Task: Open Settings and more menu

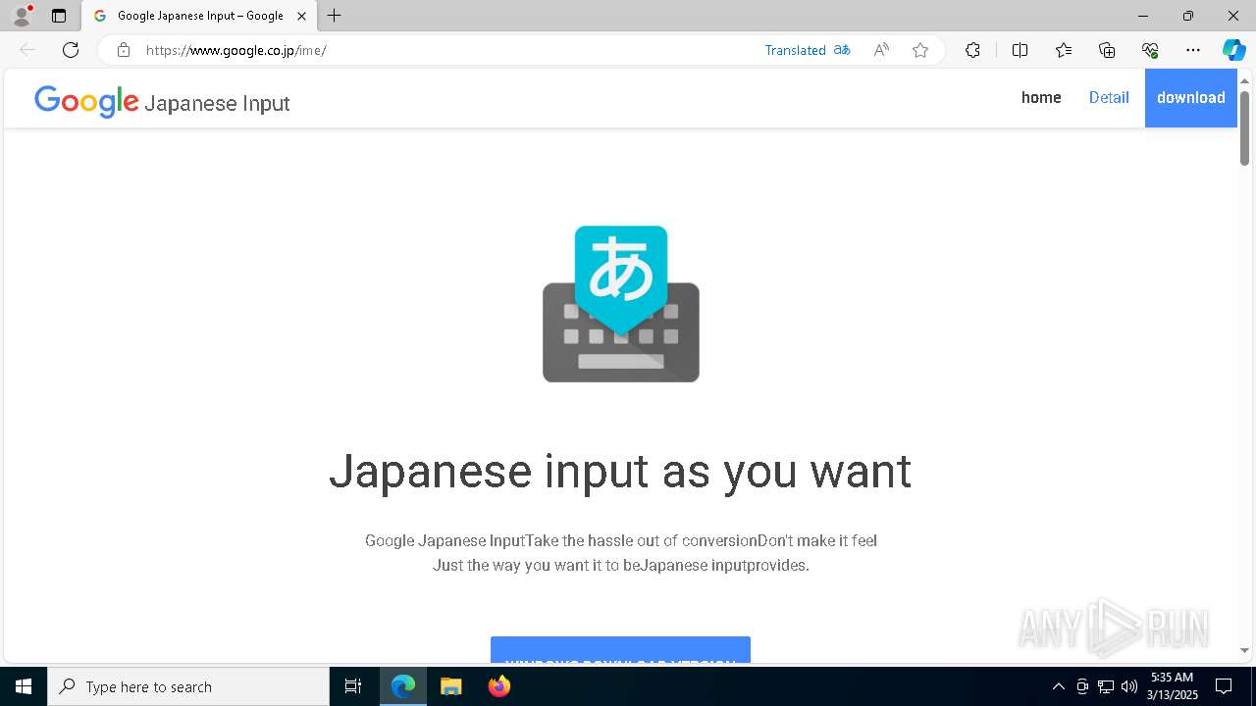Action: (x=1193, y=50)
